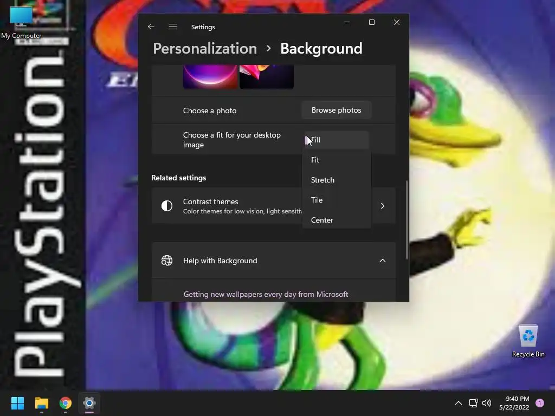Click the Settings window vertical scrollbar
Image resolution: width=555 pixels, height=416 pixels.
[x=406, y=219]
